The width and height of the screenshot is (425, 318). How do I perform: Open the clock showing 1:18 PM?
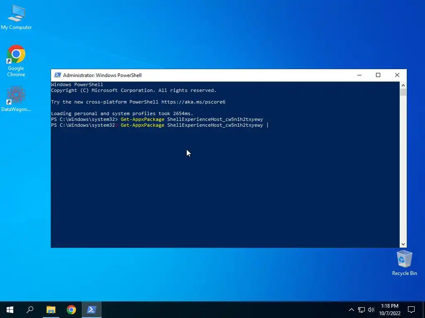pyautogui.click(x=390, y=310)
